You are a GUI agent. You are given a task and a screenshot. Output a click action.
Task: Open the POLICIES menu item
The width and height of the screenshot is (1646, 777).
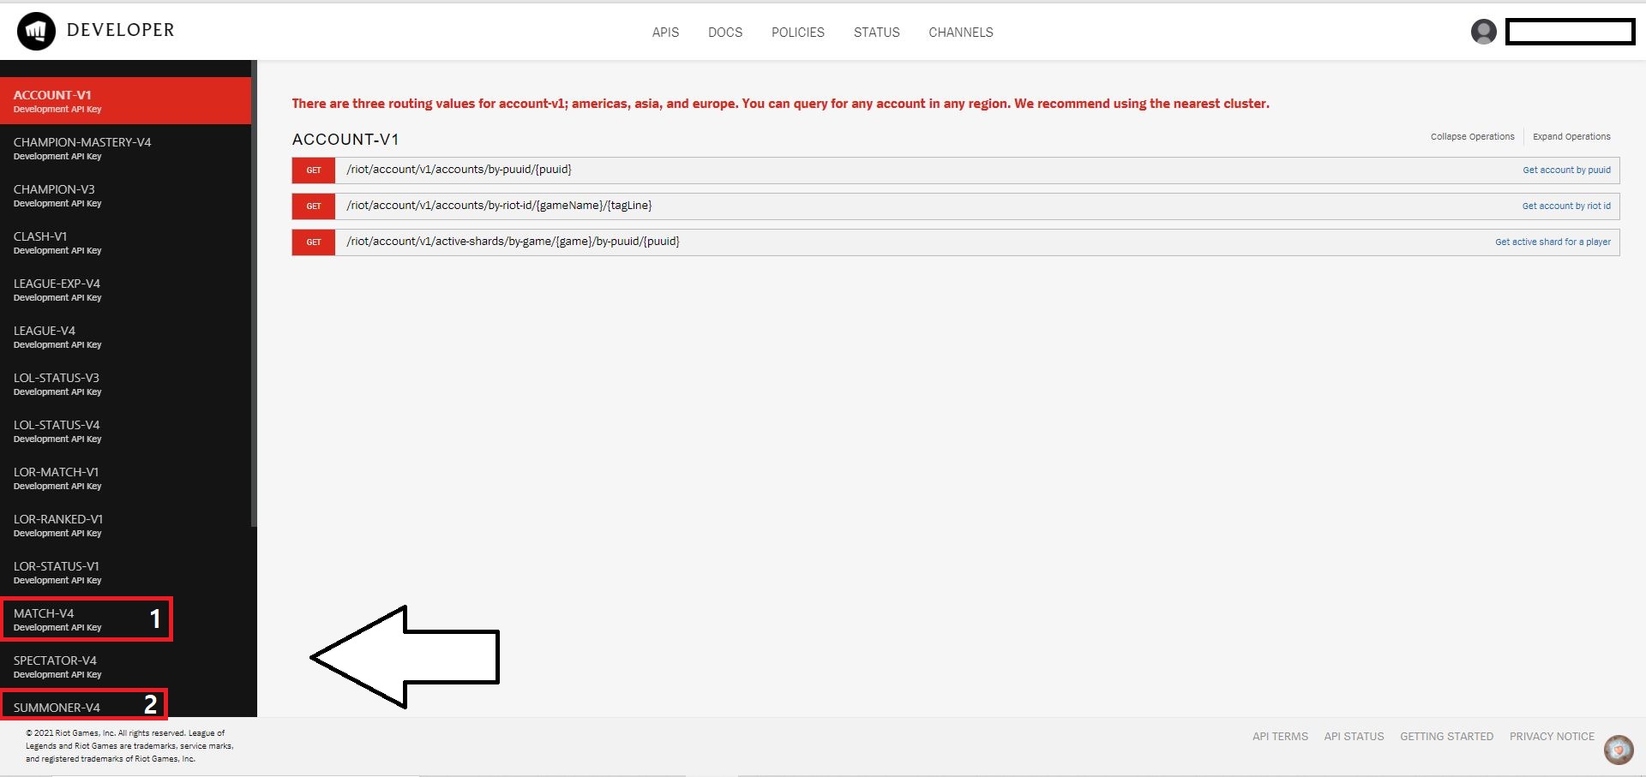(797, 33)
